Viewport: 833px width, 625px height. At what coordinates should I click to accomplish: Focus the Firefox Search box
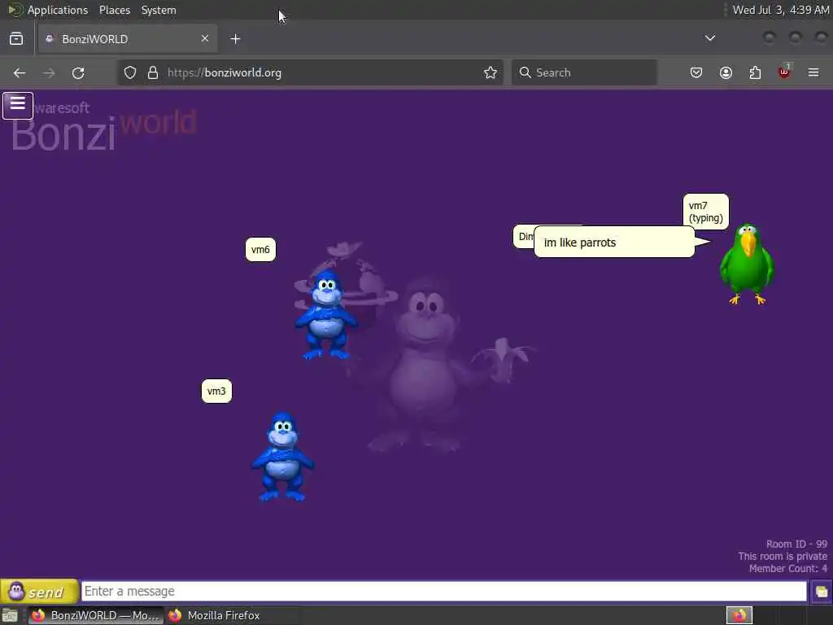coord(584,72)
